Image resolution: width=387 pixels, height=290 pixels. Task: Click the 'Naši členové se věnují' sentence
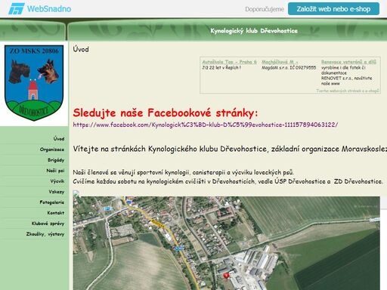[x=183, y=172]
